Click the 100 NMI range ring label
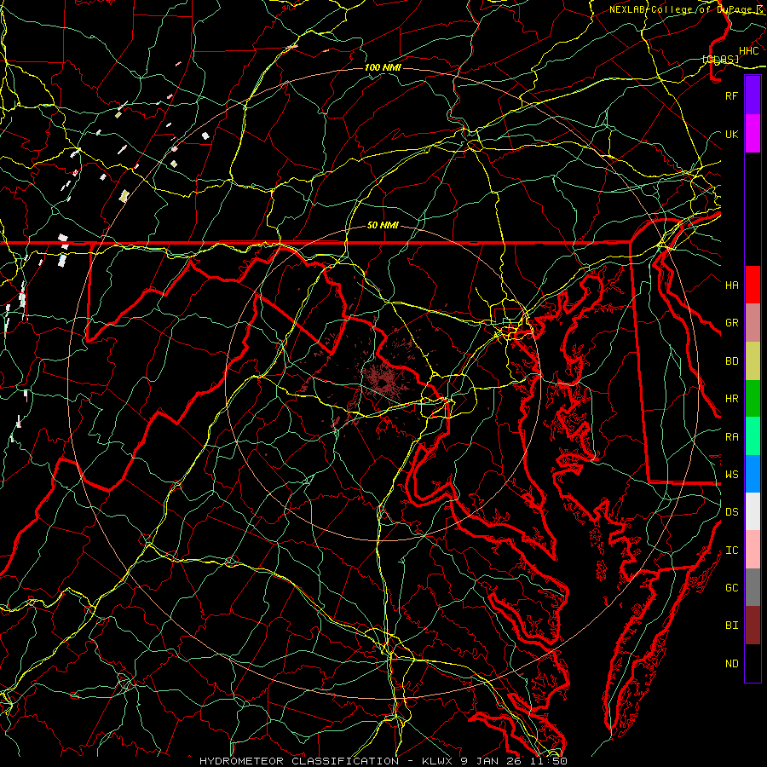The width and height of the screenshot is (767, 767). tap(383, 67)
